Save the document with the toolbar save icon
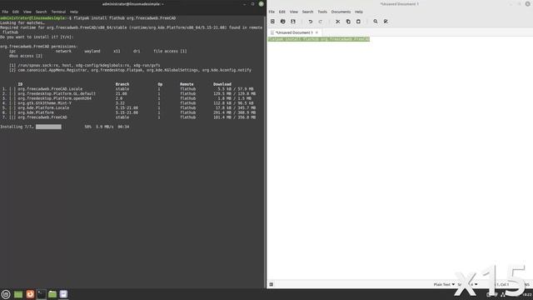 [x=293, y=22]
